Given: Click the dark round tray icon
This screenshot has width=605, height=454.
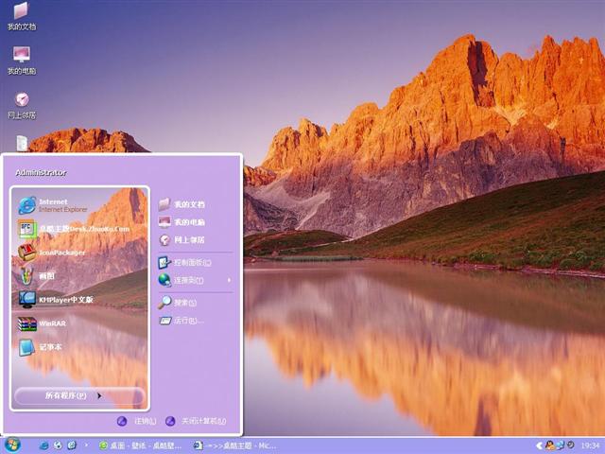Looking at the screenshot, I should coord(570,445).
